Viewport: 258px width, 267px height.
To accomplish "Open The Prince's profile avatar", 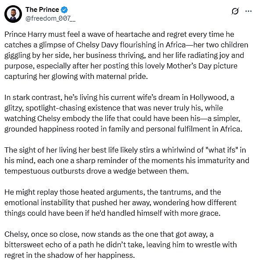I will coord(13,14).
